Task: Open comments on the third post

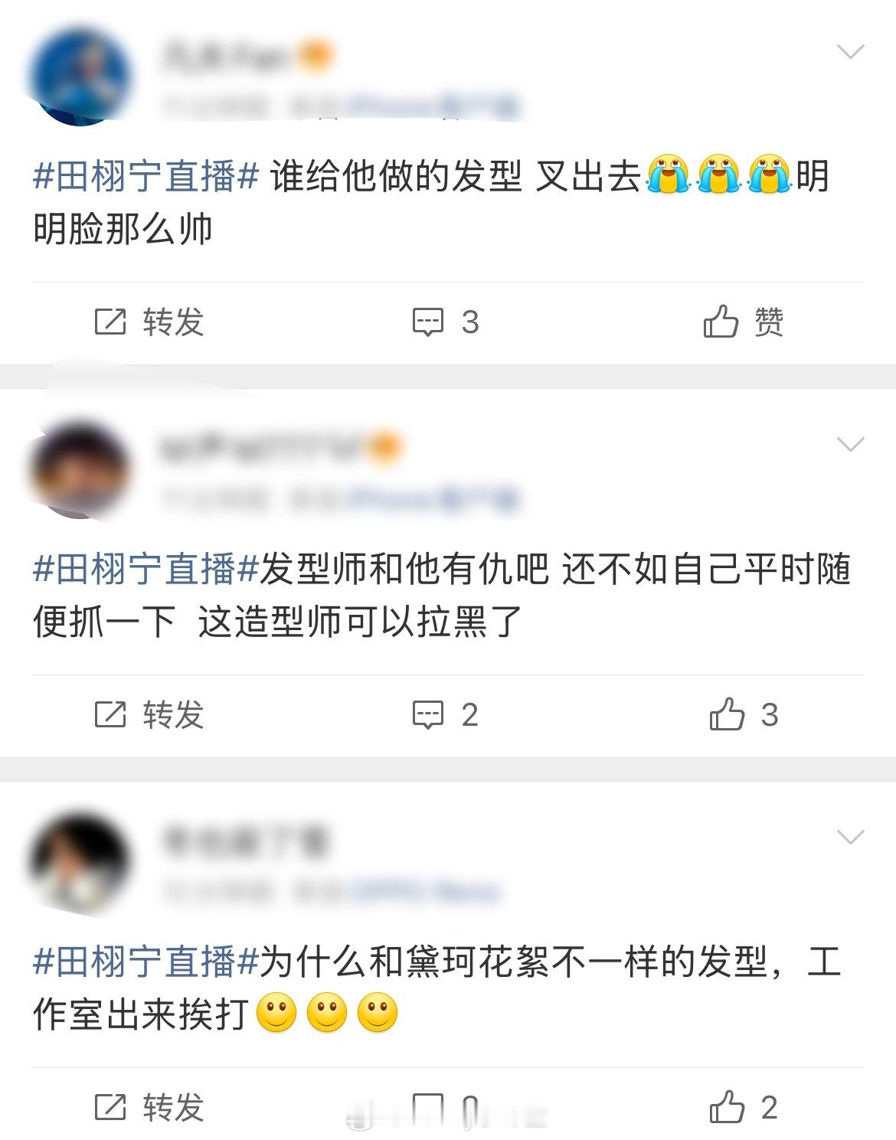Action: coord(445,1107)
